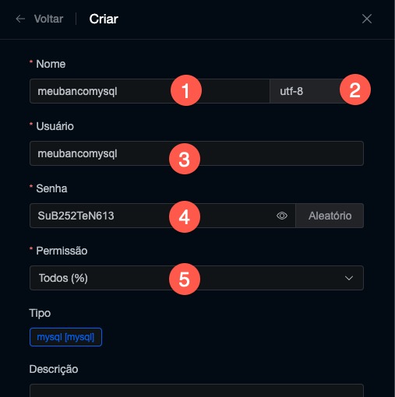
Task: Click the Voltar link text
Action: 48,19
